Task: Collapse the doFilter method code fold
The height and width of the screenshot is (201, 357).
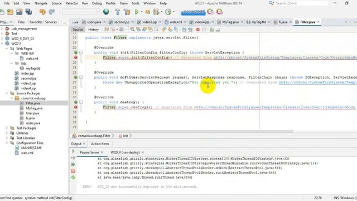Action: coord(81,77)
